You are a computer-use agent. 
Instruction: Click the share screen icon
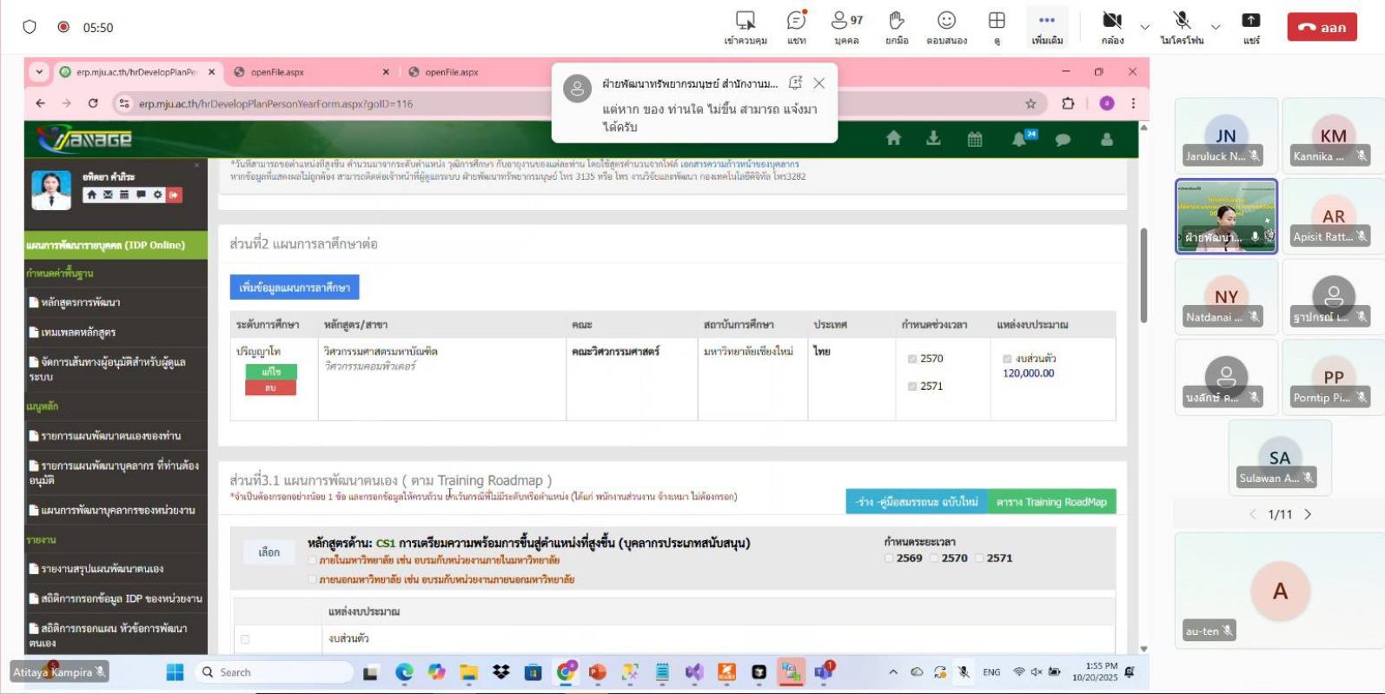point(1250,21)
